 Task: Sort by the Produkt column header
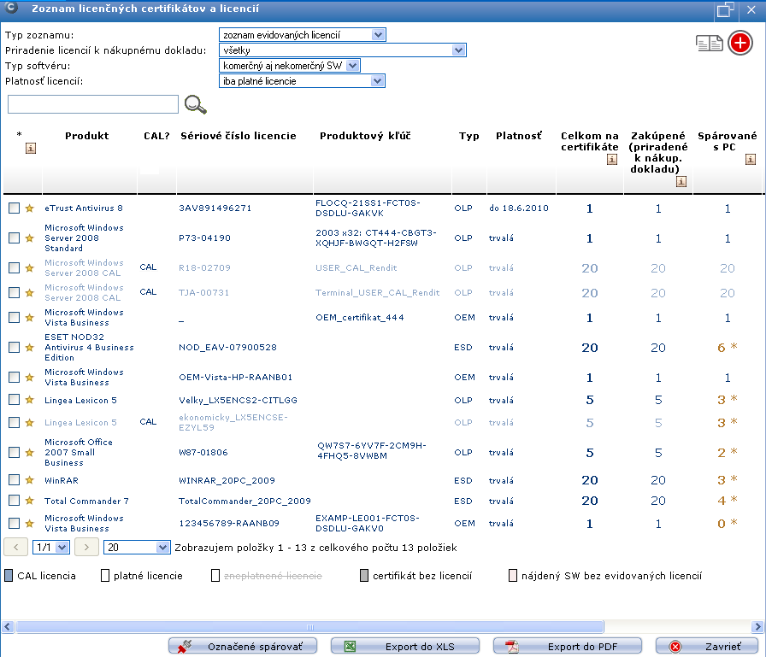pos(86,136)
